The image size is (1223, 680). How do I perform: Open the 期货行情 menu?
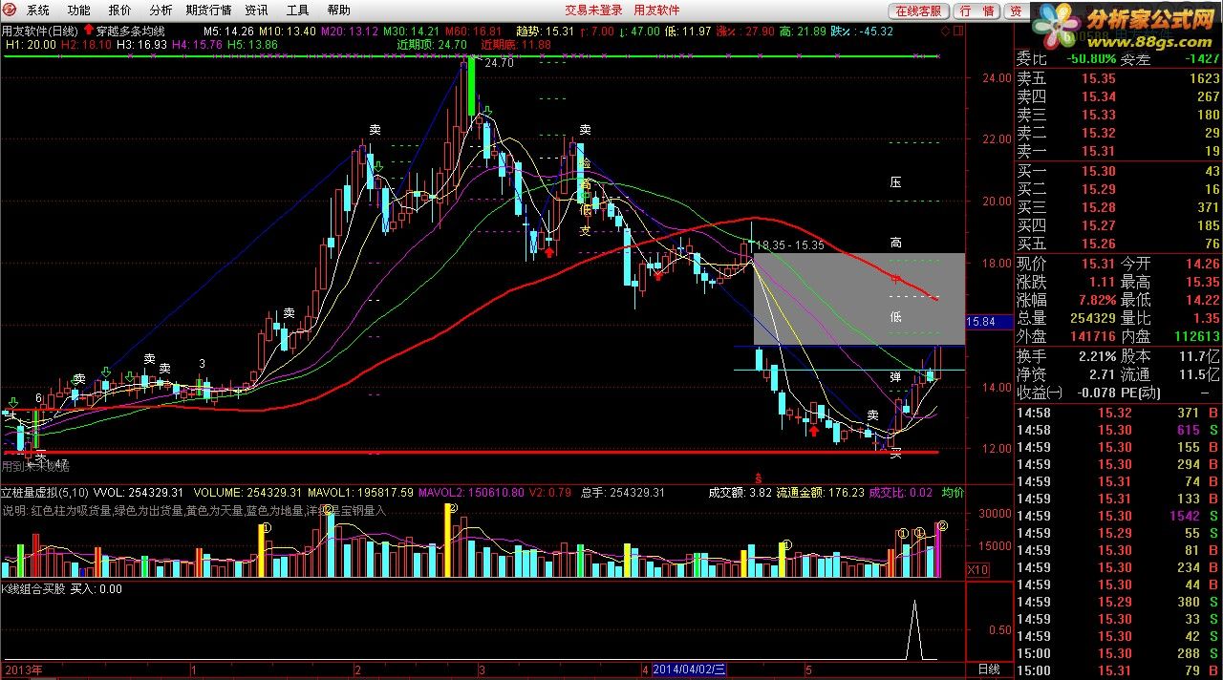click(x=209, y=11)
